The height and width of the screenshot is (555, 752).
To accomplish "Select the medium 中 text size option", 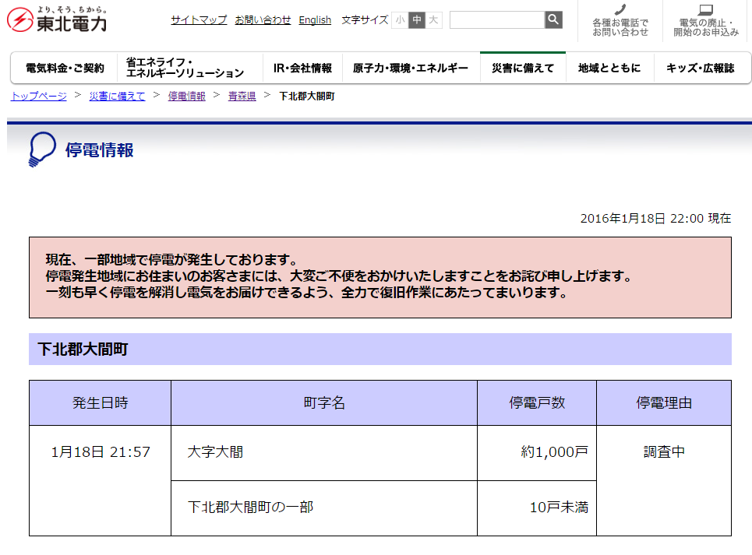I will tap(417, 20).
